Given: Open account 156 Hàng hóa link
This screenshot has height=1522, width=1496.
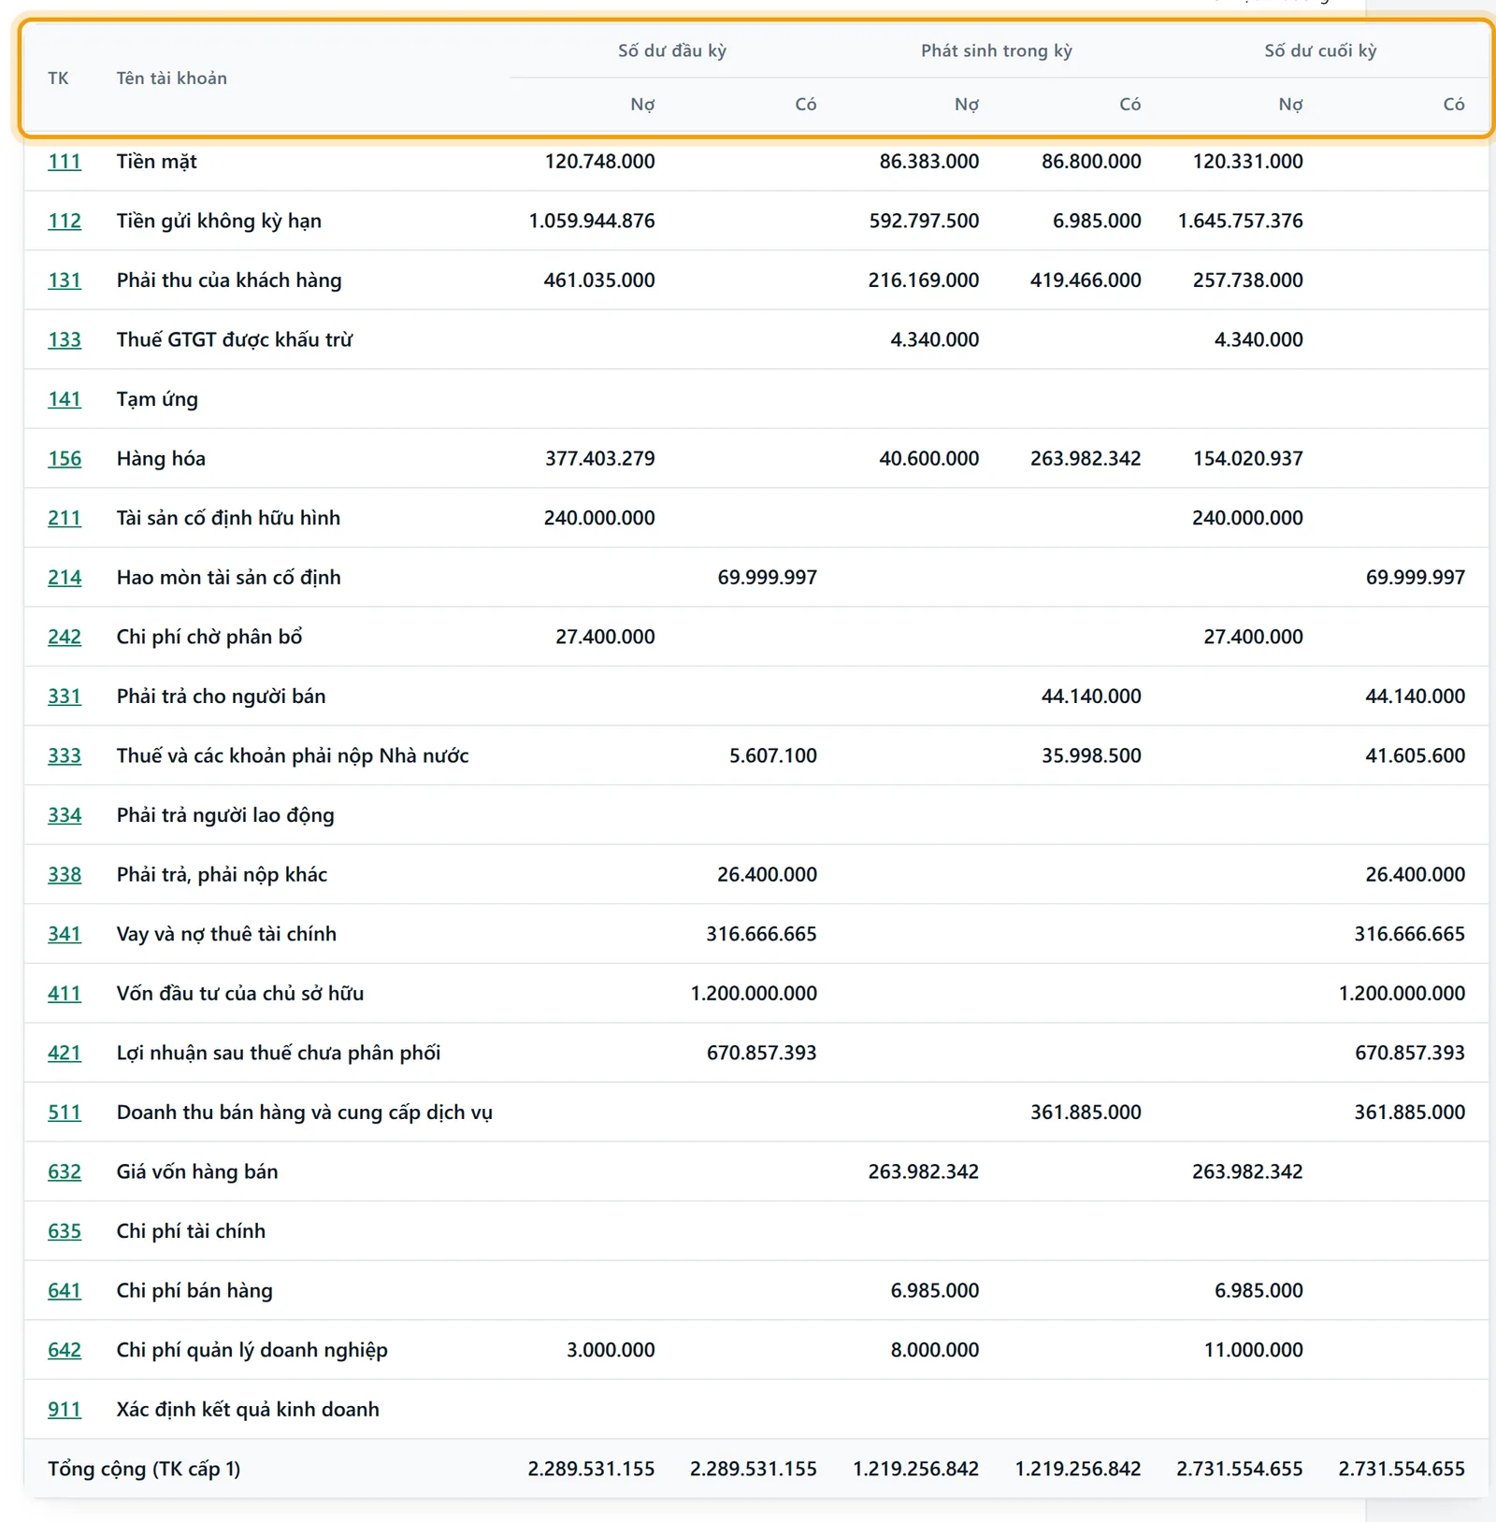Looking at the screenshot, I should click(x=65, y=458).
